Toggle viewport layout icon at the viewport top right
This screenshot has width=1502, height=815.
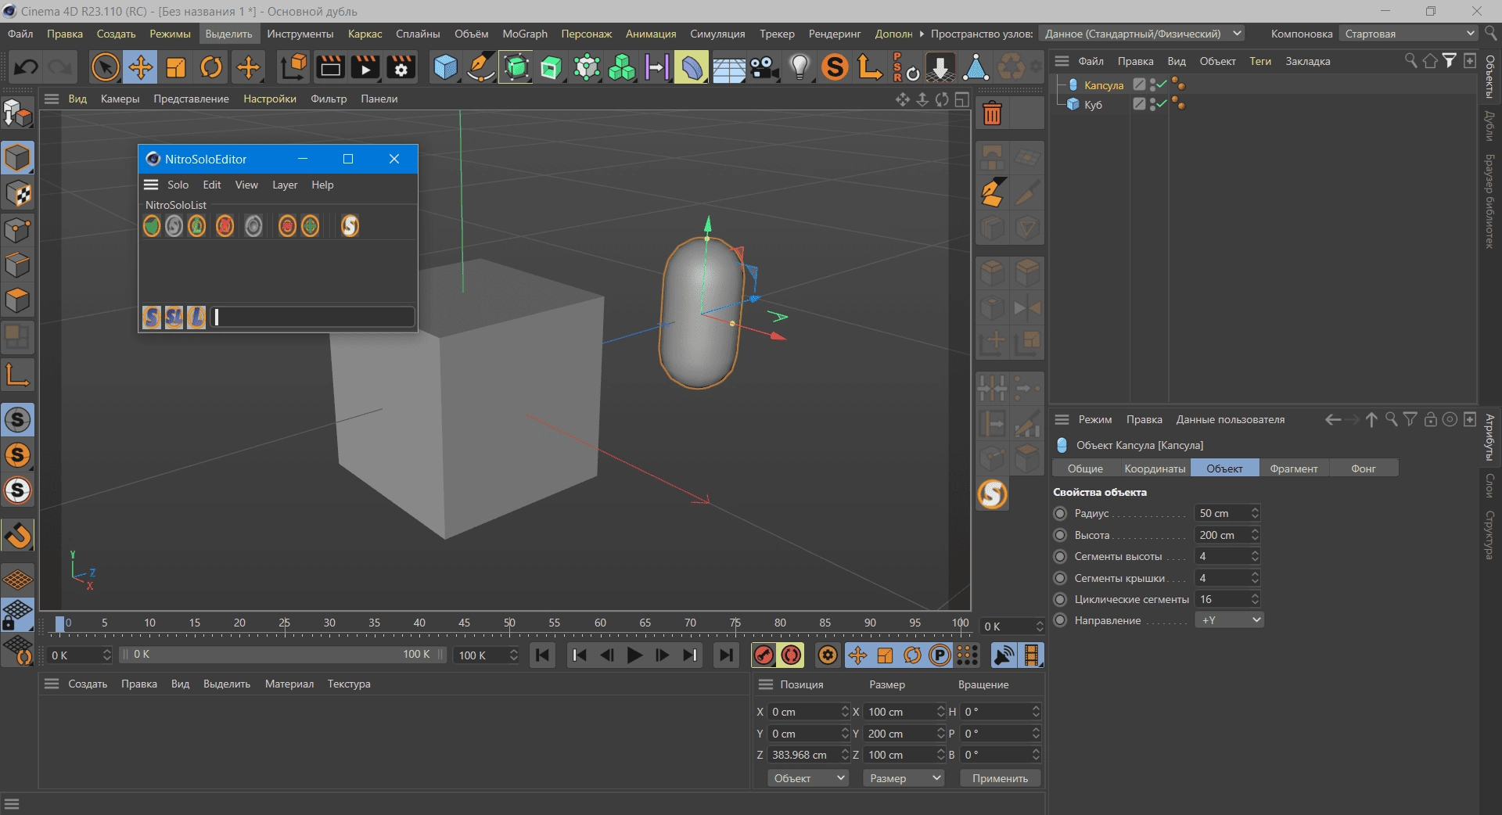click(x=962, y=99)
